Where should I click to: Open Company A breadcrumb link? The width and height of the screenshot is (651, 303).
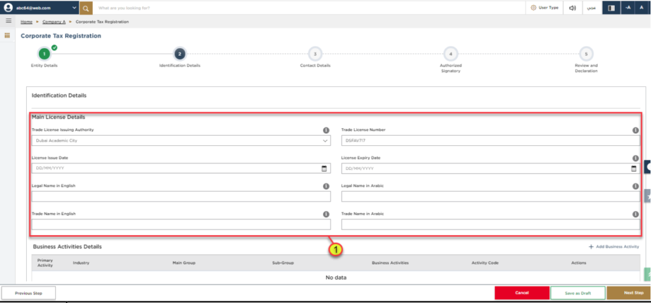point(54,22)
